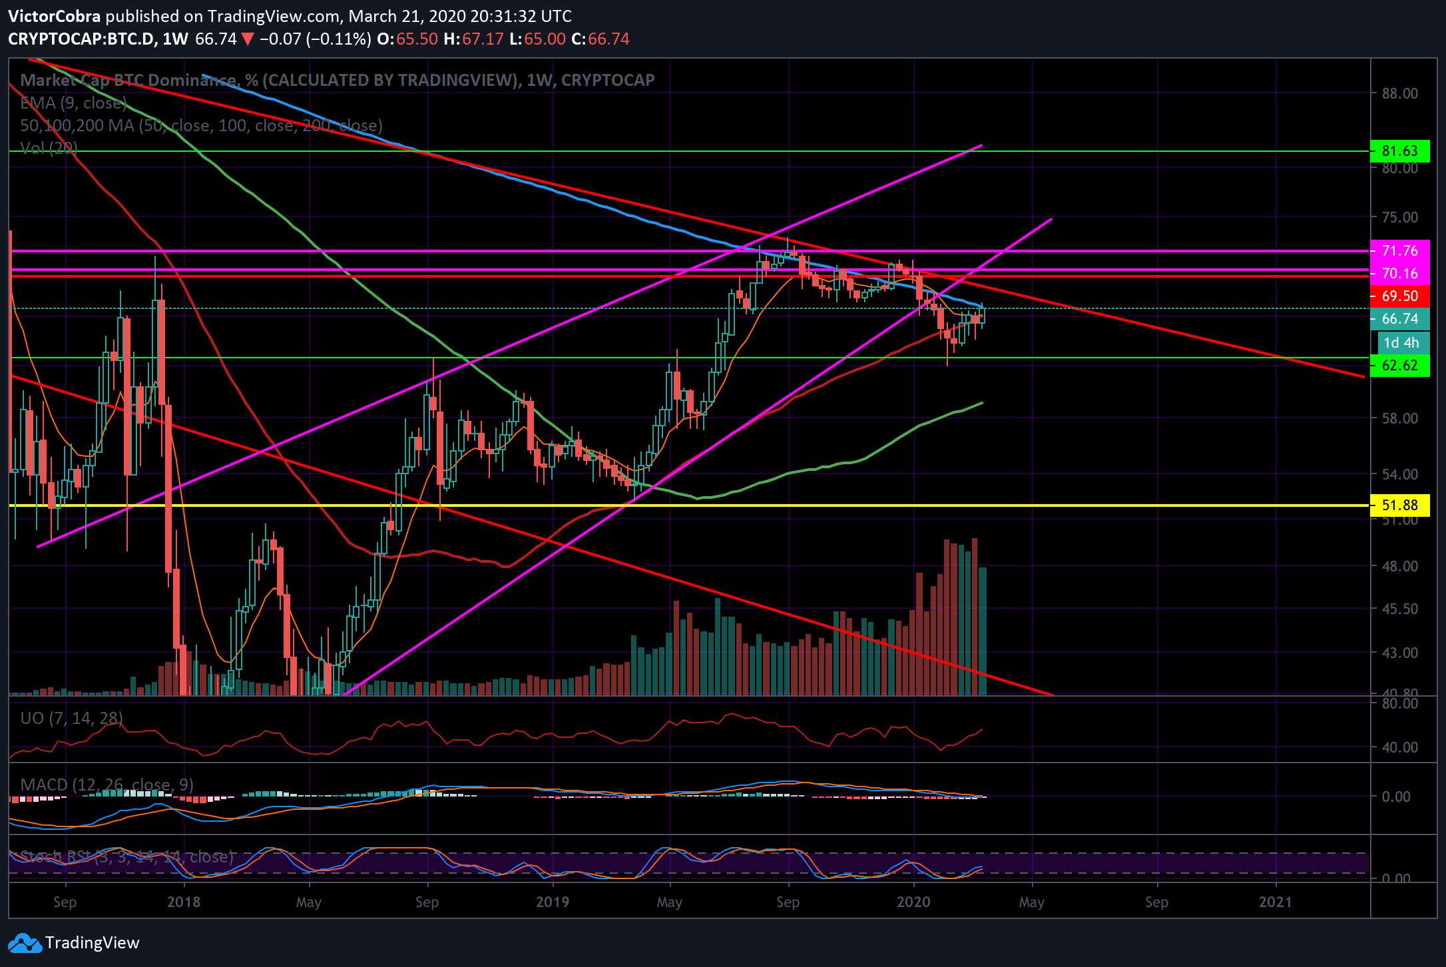Click the green 62.62 price label

(x=1399, y=366)
